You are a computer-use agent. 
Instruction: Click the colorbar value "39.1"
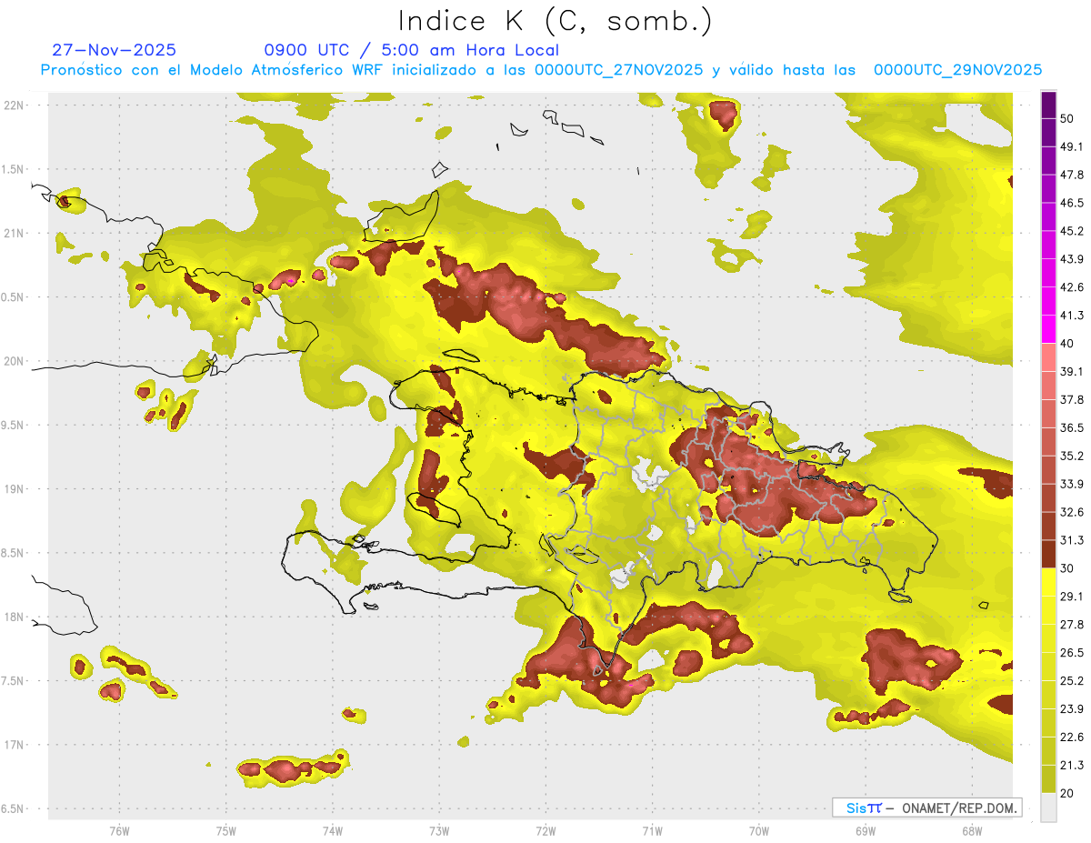(1072, 372)
